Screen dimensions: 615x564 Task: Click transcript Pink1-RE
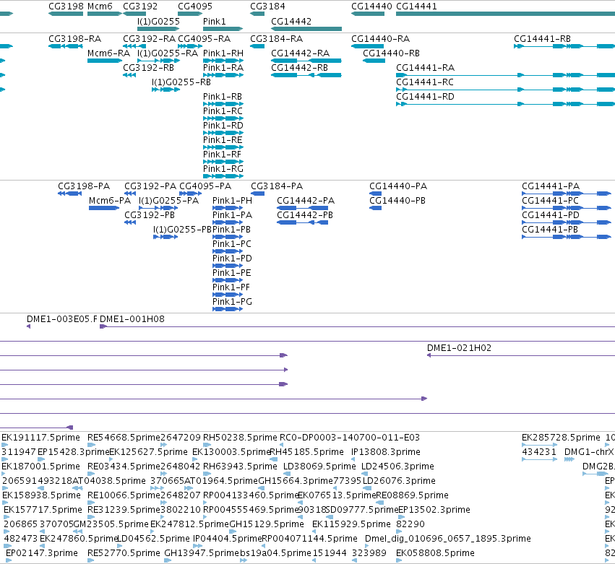pos(223,140)
